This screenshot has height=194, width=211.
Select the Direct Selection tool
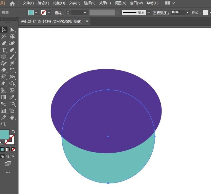point(12,30)
